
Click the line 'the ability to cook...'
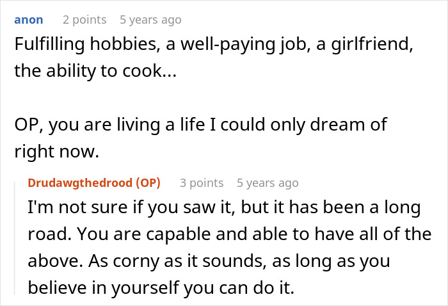tap(95, 71)
